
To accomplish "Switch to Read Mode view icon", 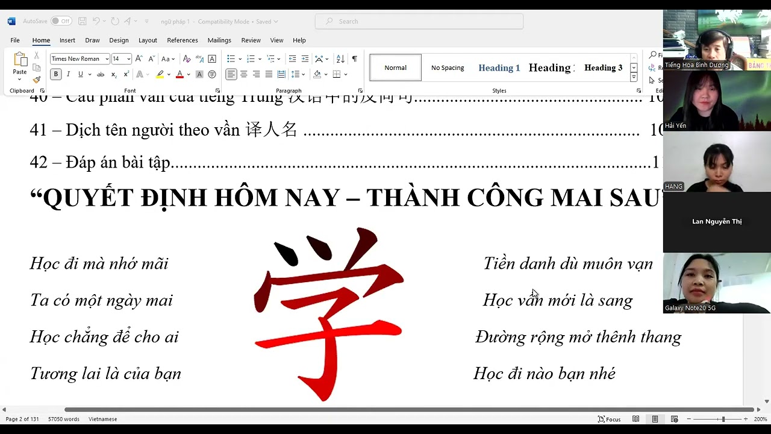I will coord(635,419).
